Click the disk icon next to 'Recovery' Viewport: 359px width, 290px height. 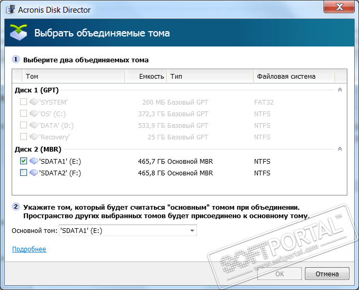coord(34,137)
